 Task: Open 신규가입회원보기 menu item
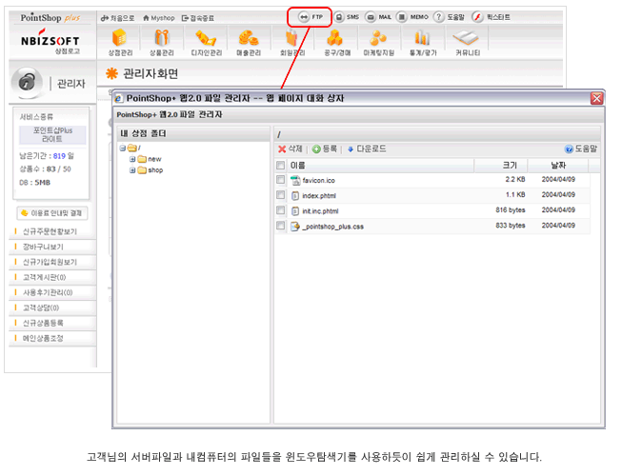click(50, 262)
